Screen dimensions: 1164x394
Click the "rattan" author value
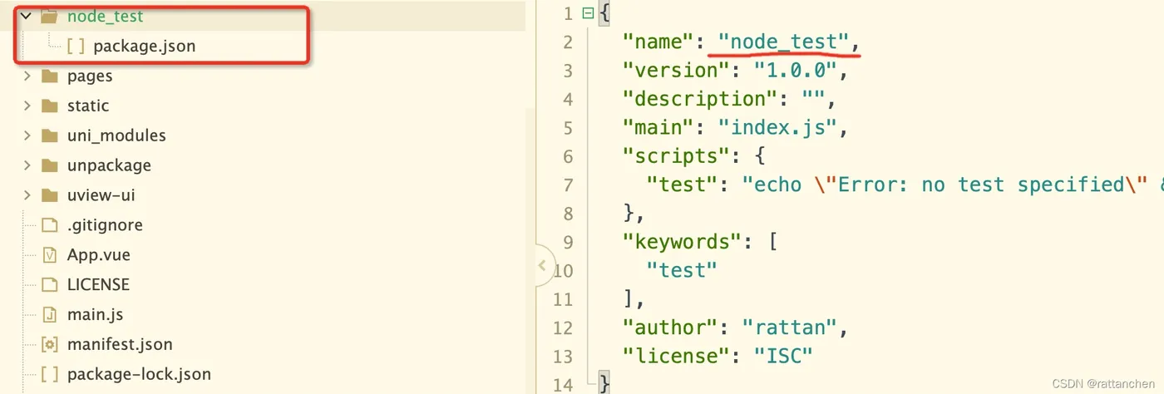[x=789, y=328]
